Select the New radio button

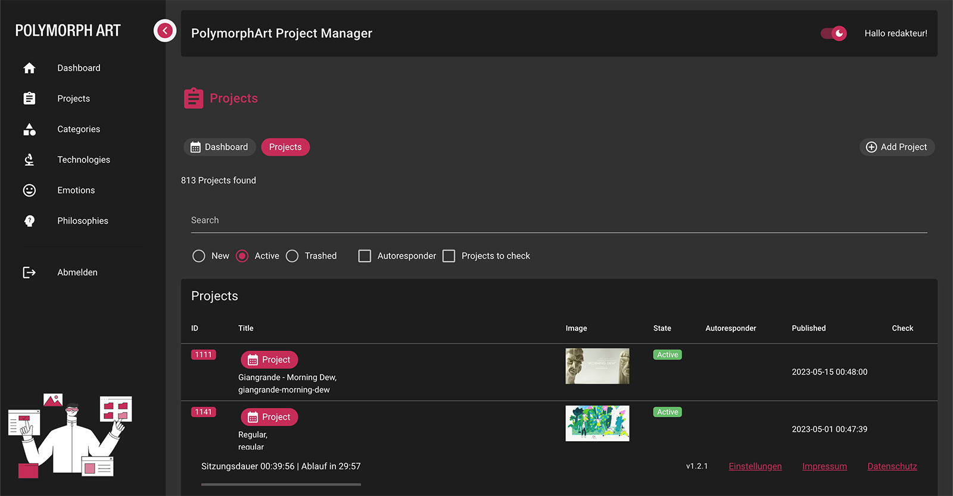(x=199, y=256)
